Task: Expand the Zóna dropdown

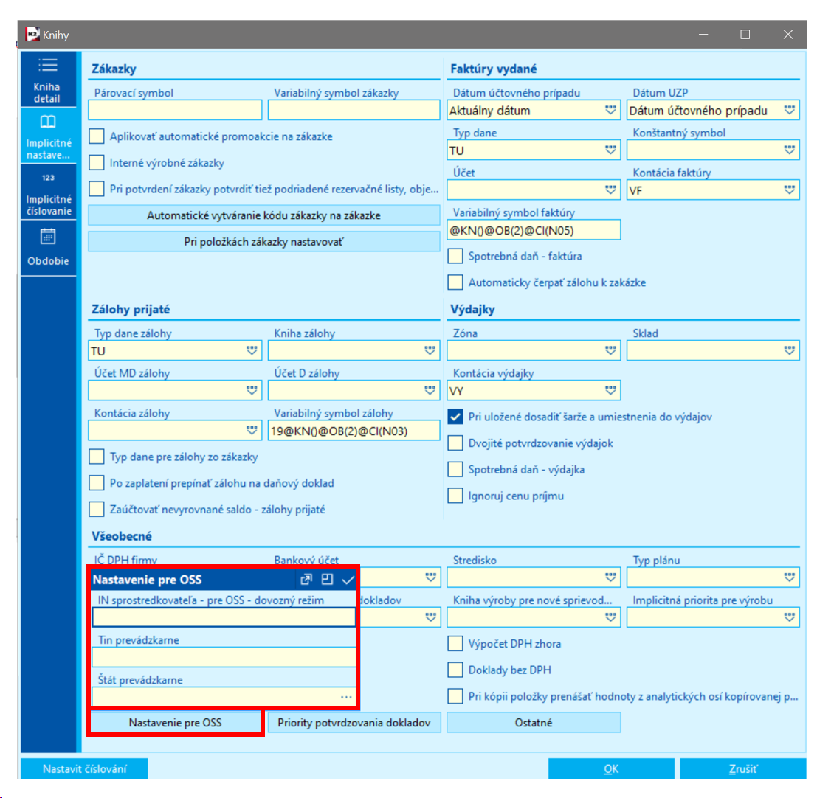Action: [x=610, y=351]
